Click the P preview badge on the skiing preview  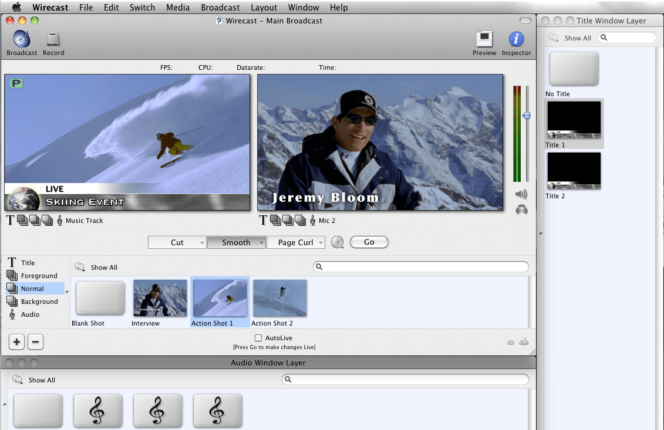pyautogui.click(x=16, y=83)
